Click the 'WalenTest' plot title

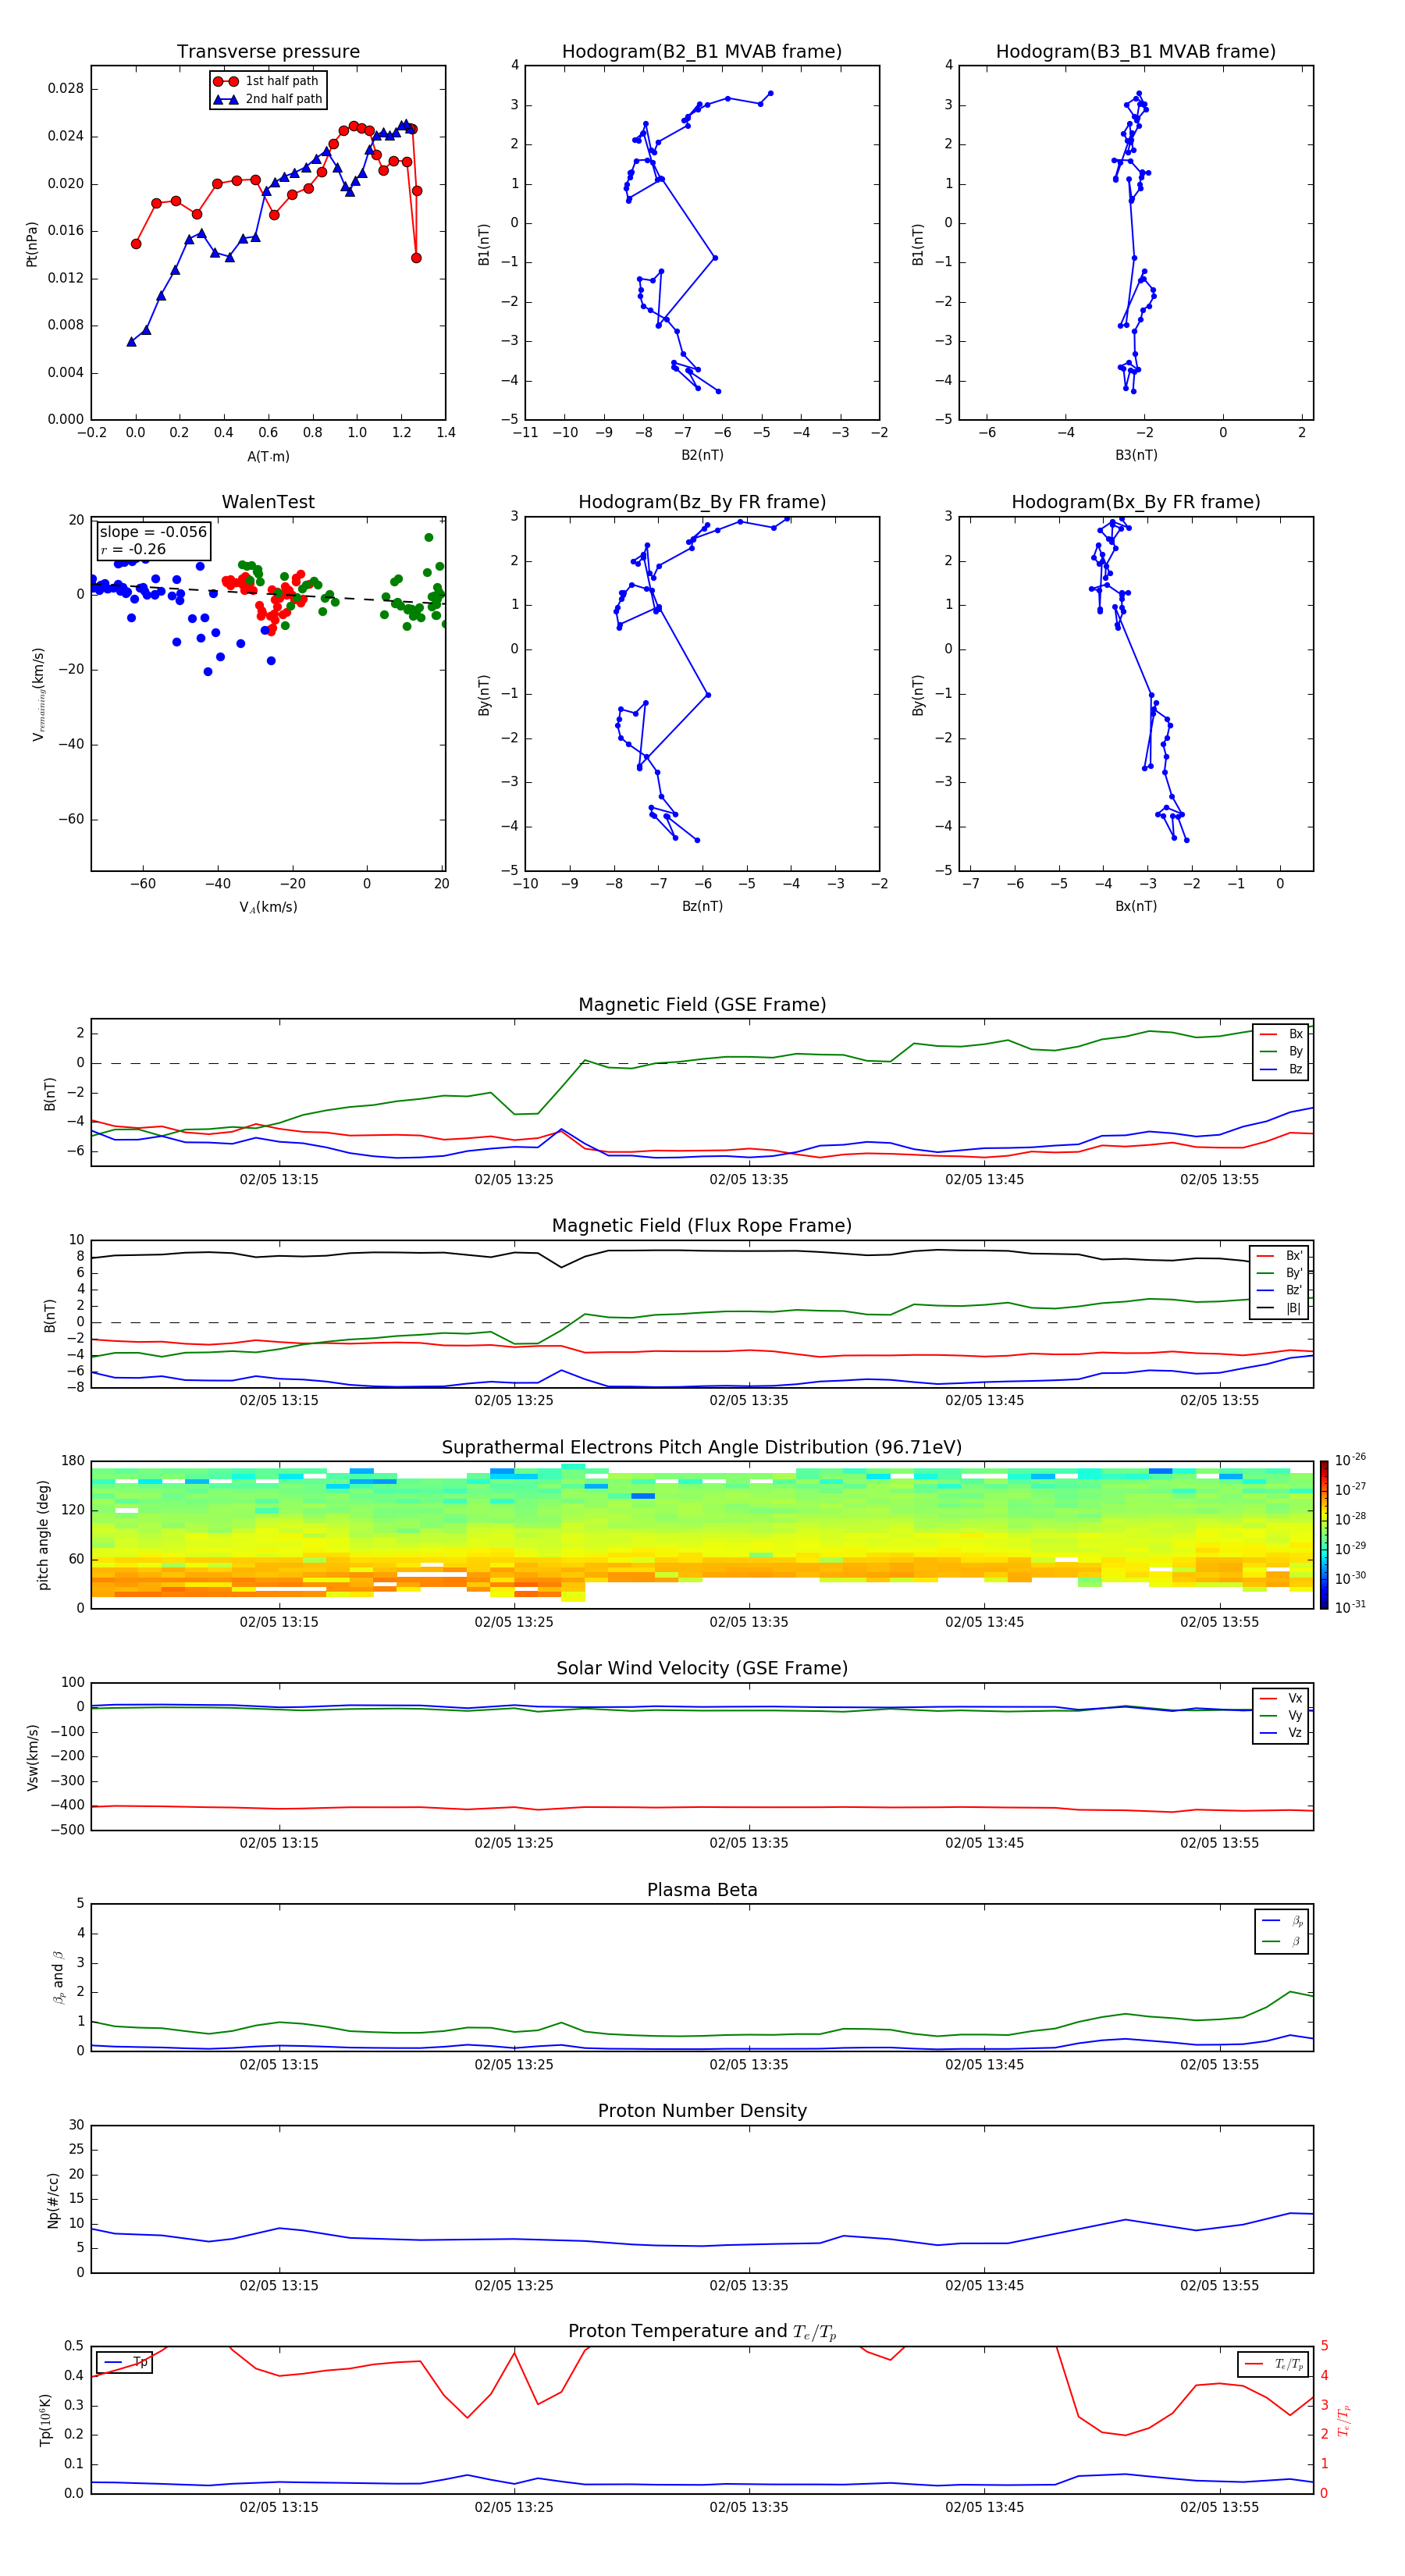coord(268,502)
